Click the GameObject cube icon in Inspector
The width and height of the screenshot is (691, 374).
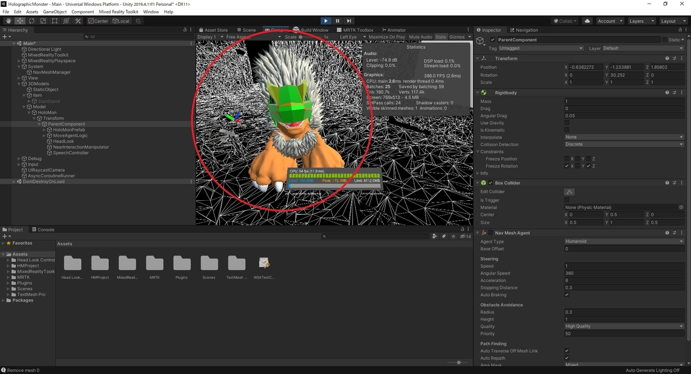point(481,41)
